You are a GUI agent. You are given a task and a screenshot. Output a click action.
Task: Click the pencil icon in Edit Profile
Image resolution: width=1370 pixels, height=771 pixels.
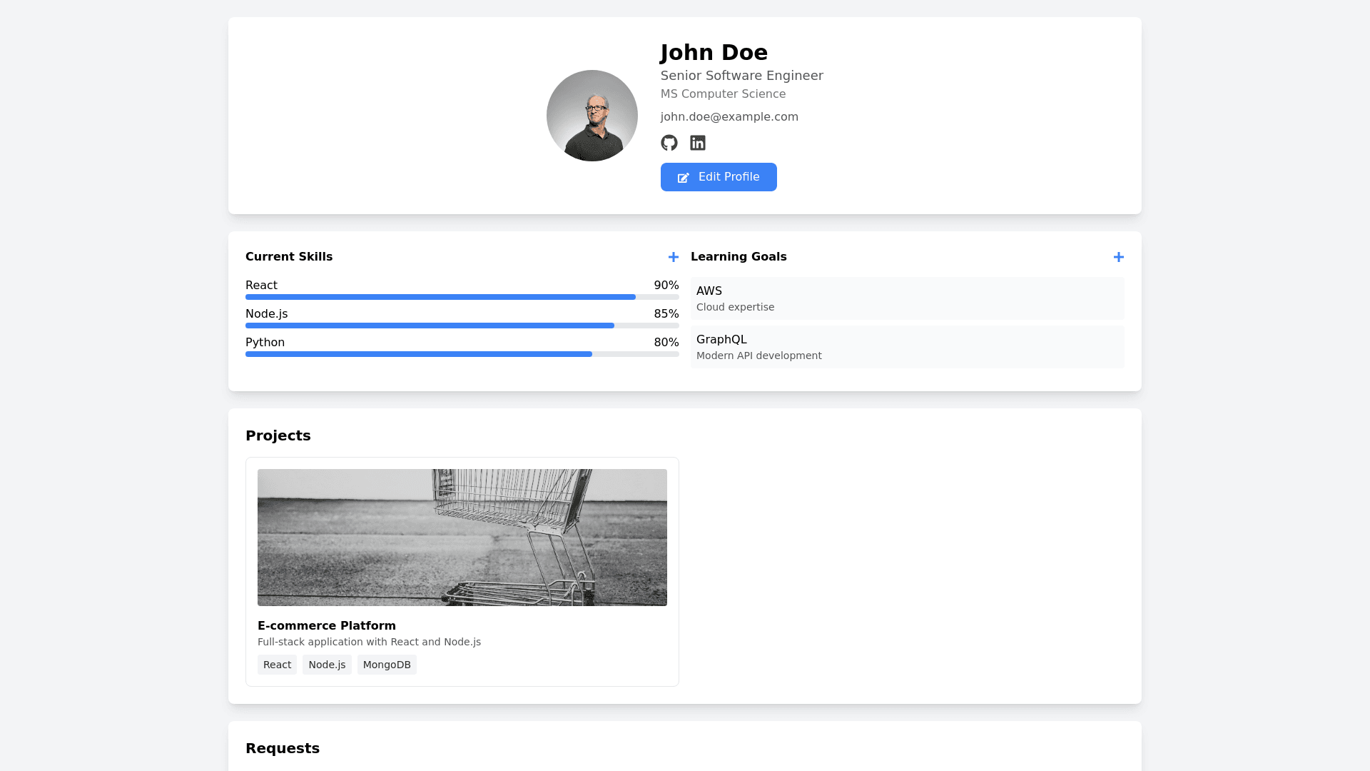pyautogui.click(x=683, y=178)
